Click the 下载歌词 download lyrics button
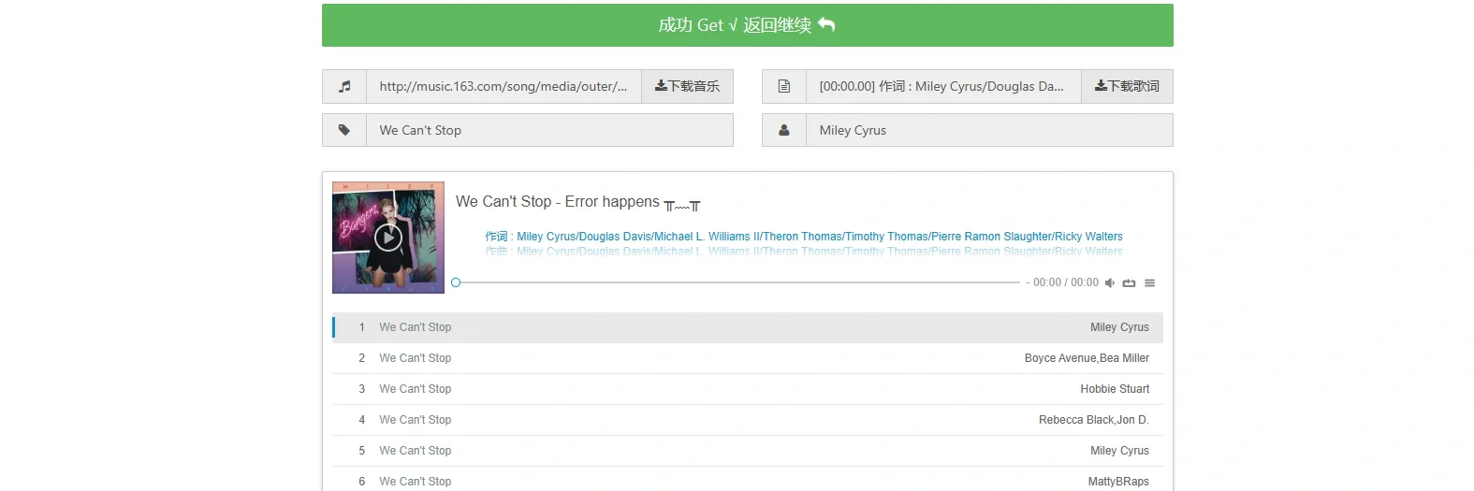 [1127, 86]
